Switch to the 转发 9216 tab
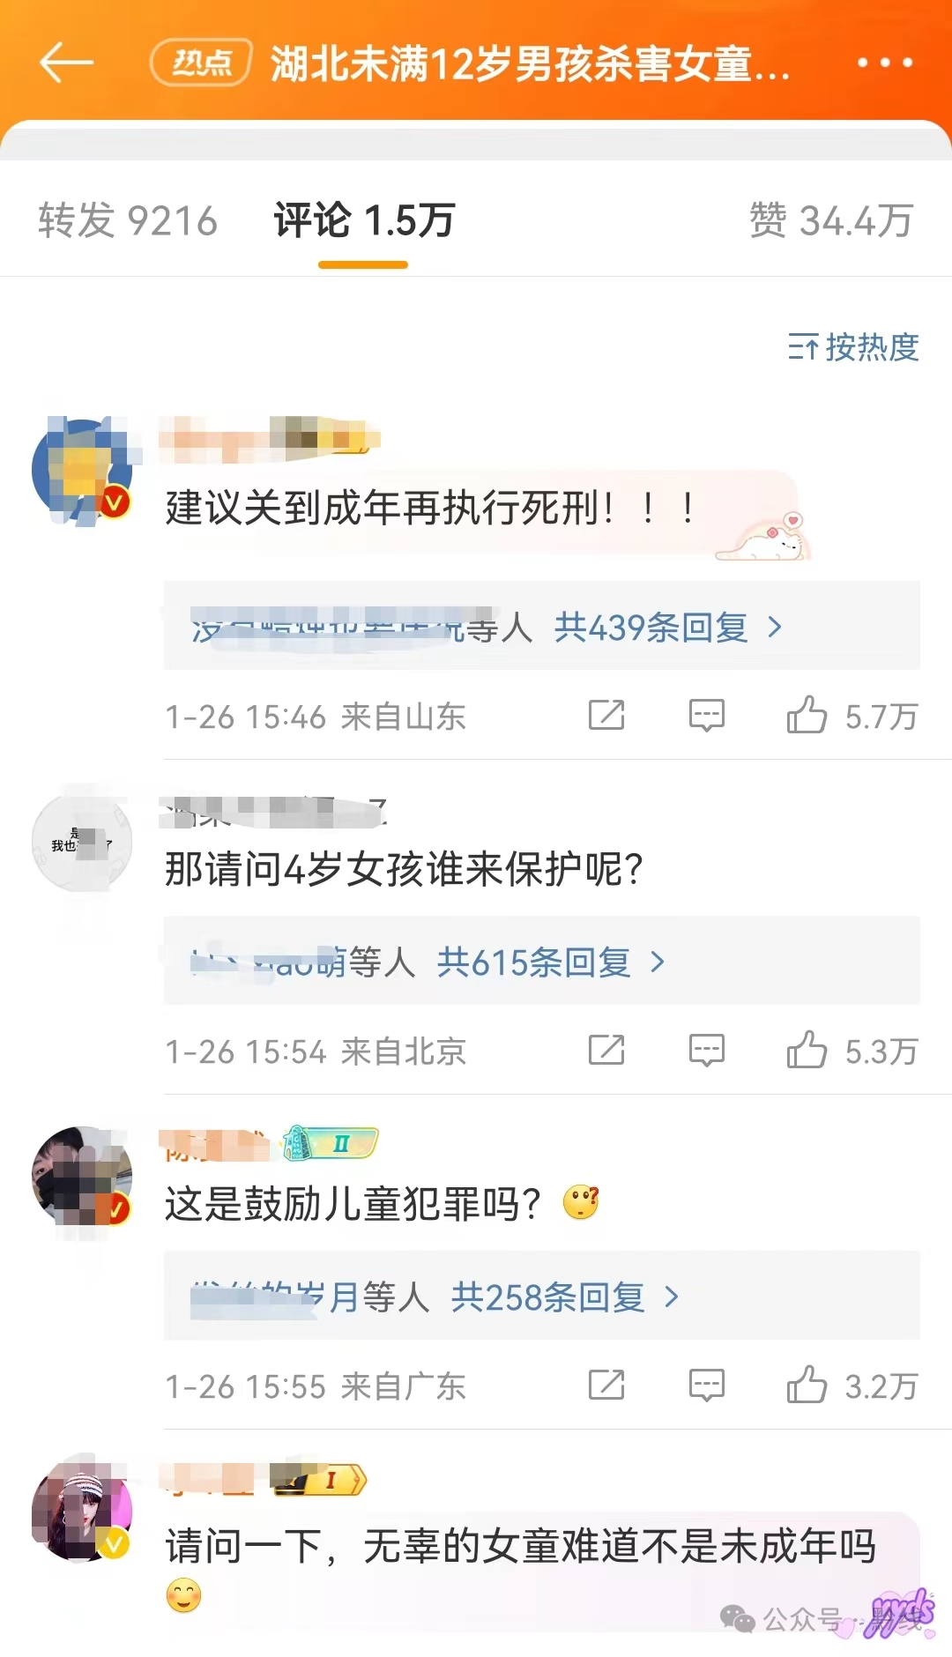Viewport: 952px width, 1657px height. click(x=128, y=220)
